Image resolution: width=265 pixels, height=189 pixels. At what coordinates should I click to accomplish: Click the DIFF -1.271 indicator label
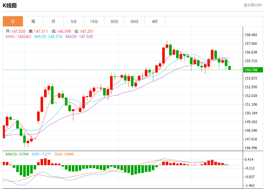[x=41, y=154]
